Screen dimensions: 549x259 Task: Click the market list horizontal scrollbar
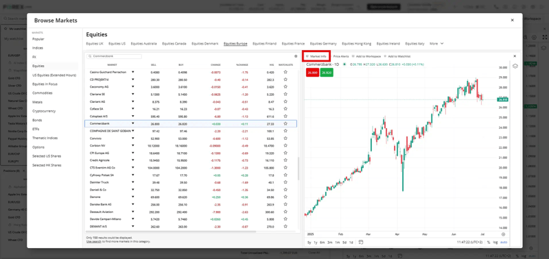pos(171,232)
